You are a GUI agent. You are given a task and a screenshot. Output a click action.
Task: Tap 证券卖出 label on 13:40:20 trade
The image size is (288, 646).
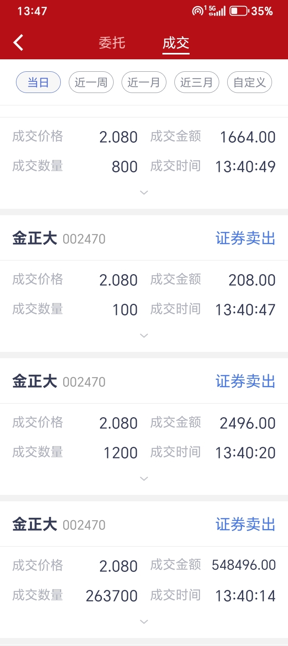tap(246, 382)
